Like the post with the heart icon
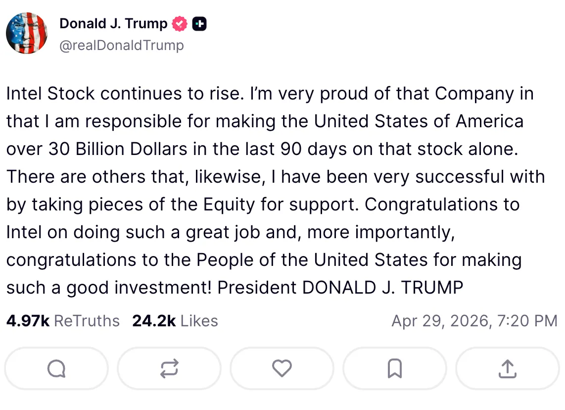 click(282, 368)
